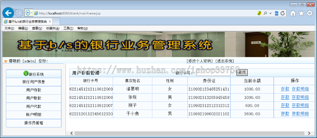317x138 pixels.
Task: Click 存款 link for 刚子
Action: point(285,105)
